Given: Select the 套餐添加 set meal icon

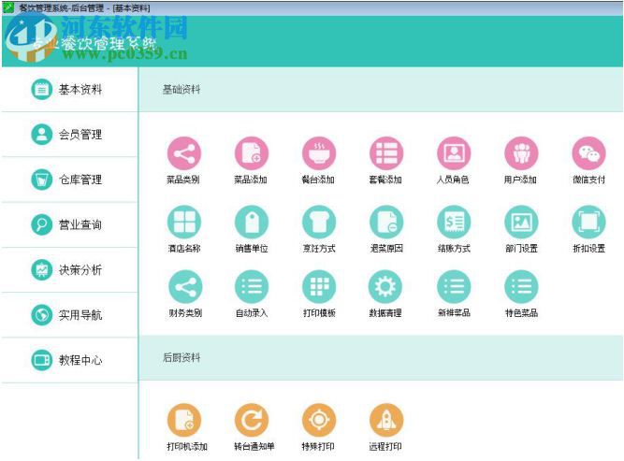Looking at the screenshot, I should tap(386, 153).
